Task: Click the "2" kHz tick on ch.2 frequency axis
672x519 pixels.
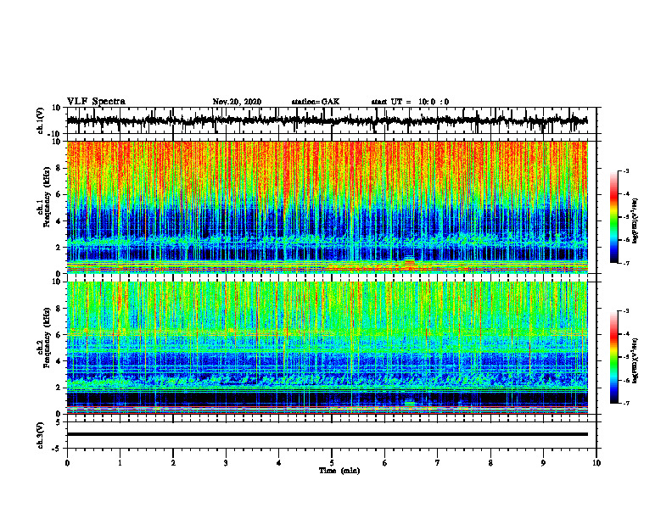Action: pos(59,388)
